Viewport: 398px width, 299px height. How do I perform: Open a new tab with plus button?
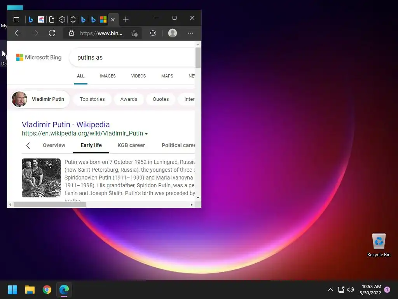pyautogui.click(x=126, y=19)
